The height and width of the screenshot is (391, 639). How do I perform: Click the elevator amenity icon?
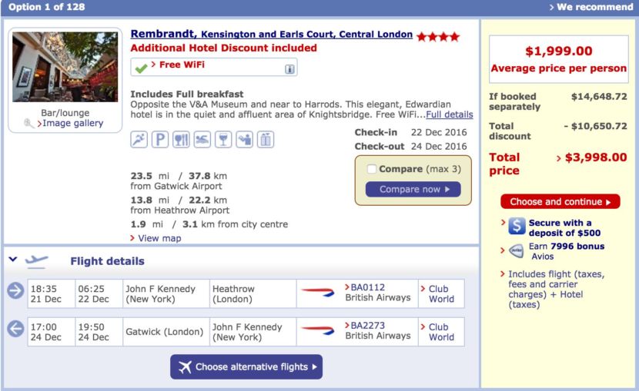tap(266, 140)
